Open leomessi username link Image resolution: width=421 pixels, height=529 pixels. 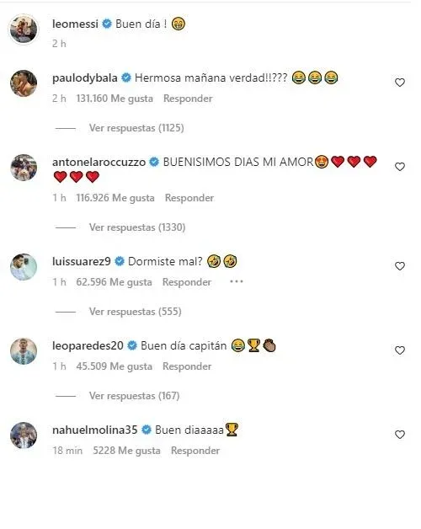coord(75,24)
